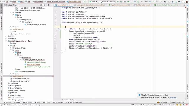
Task: Open the Logcat tool window
Action: click(58, 102)
